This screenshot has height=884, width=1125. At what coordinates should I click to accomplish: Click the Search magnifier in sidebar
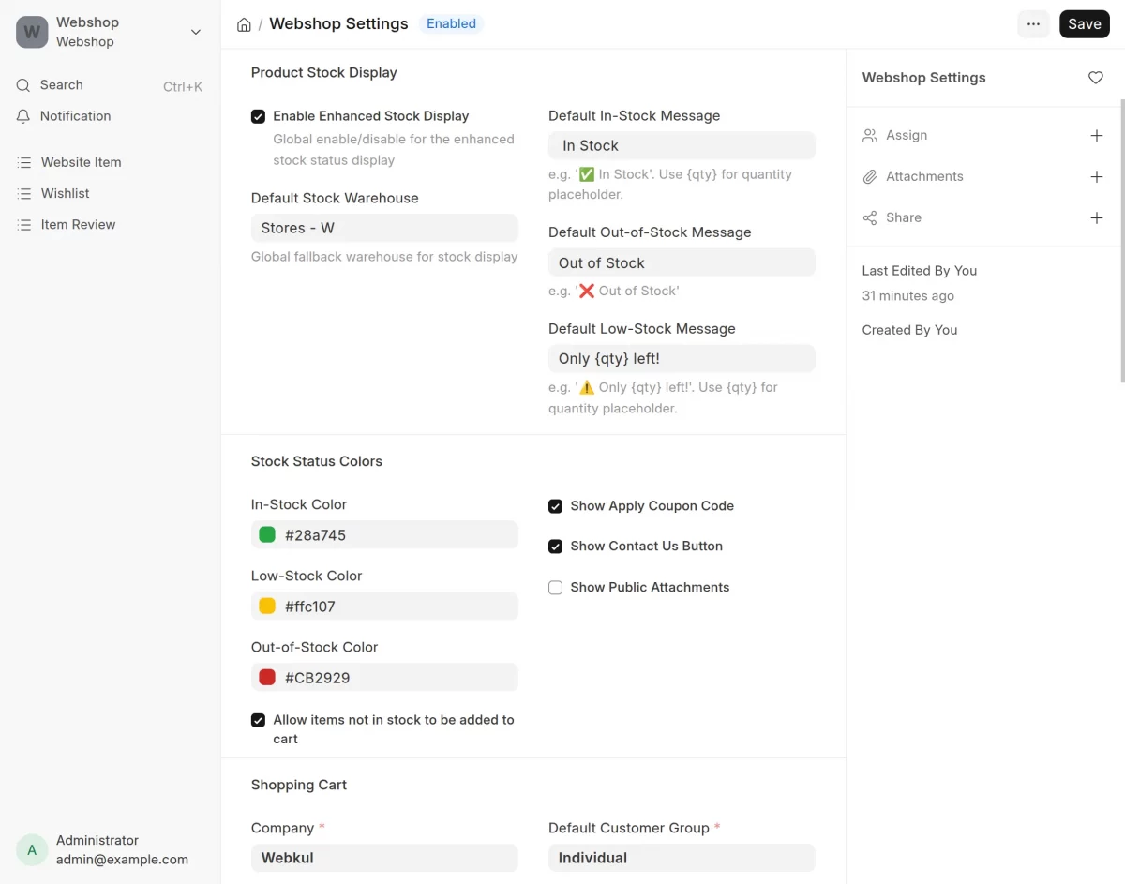pos(23,85)
